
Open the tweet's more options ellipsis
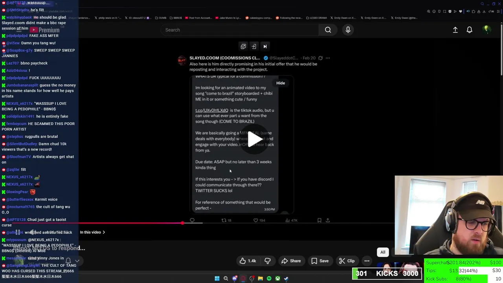click(328, 58)
